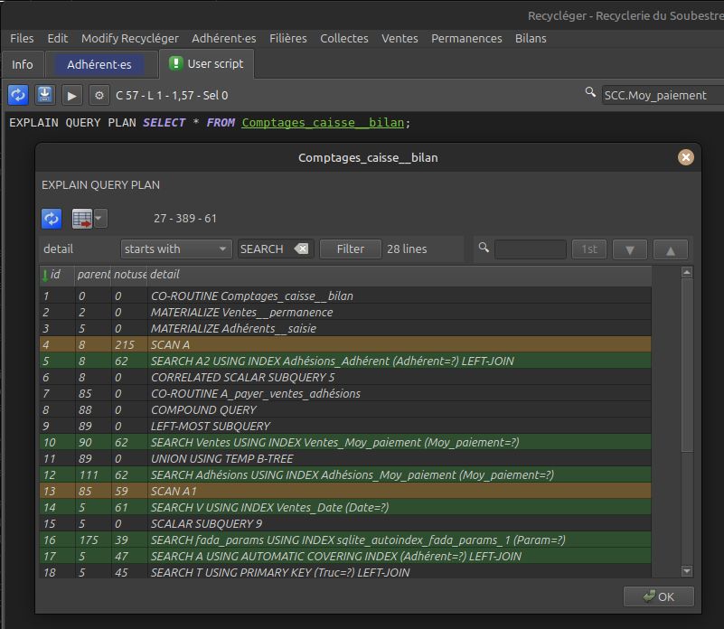Select row 'MATERIALIZE Ventes__permanence'
Screen dimensions: 724x629
(345, 312)
